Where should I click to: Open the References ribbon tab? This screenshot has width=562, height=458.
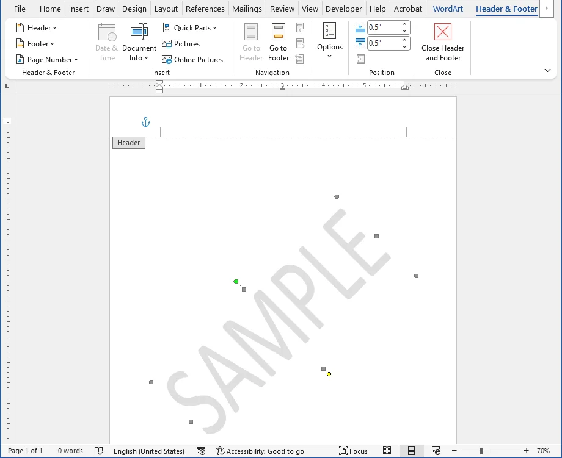coord(205,9)
